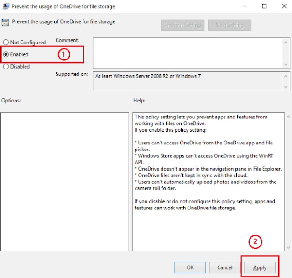This screenshot has height=278, width=292.
Task: Go to Next Setting
Action: click(x=229, y=25)
